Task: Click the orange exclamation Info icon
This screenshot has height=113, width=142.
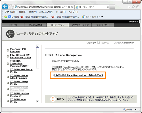Action: click(53, 99)
